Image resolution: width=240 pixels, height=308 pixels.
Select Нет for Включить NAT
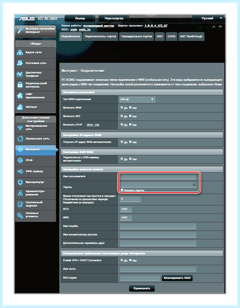tap(130, 116)
